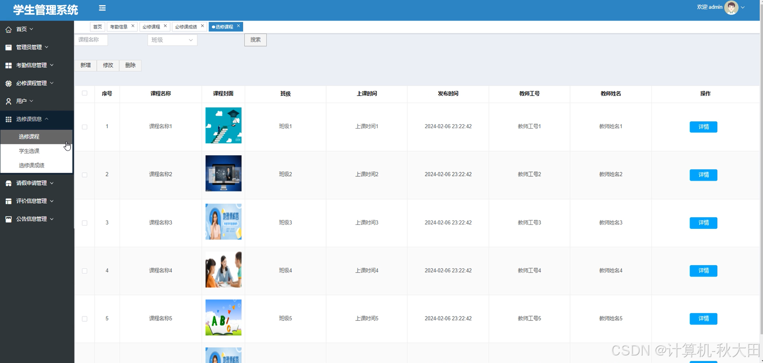
Task: Expand the 用户 menu
Action: [x=31, y=101]
